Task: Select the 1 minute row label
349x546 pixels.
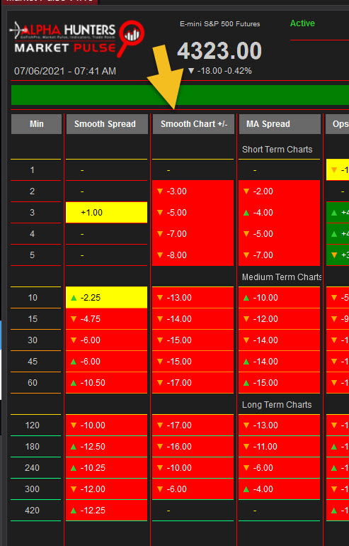Action: 33,170
